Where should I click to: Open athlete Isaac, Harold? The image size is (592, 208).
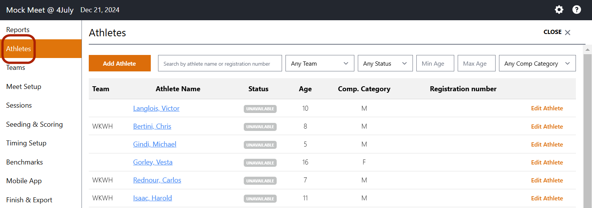point(153,198)
